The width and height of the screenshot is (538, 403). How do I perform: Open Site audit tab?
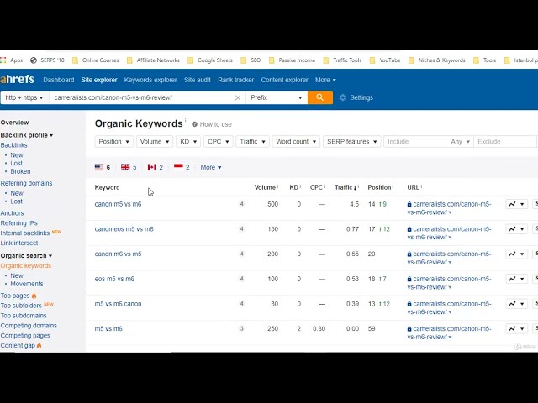198,80
